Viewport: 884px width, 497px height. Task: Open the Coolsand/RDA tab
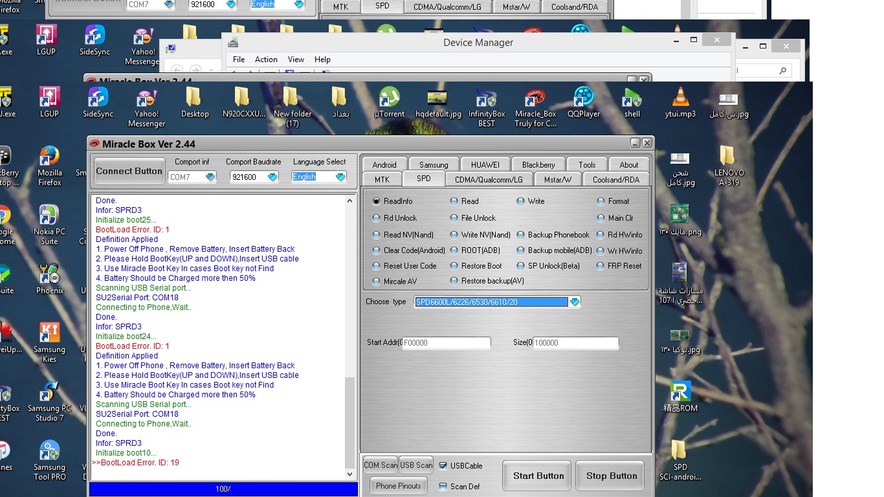click(616, 179)
